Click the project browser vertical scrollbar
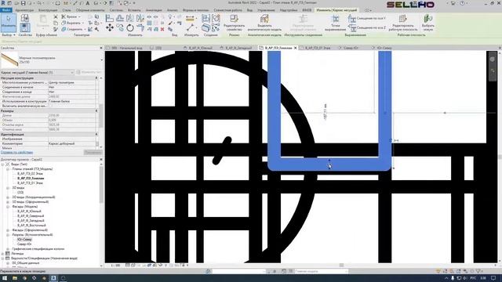This screenshot has width=502, height=282. [101, 185]
